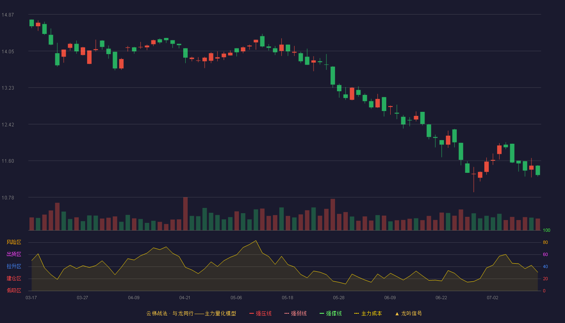Click the 12.42 price axis label
Image resolution: width=565 pixels, height=323 pixels.
click(8, 124)
